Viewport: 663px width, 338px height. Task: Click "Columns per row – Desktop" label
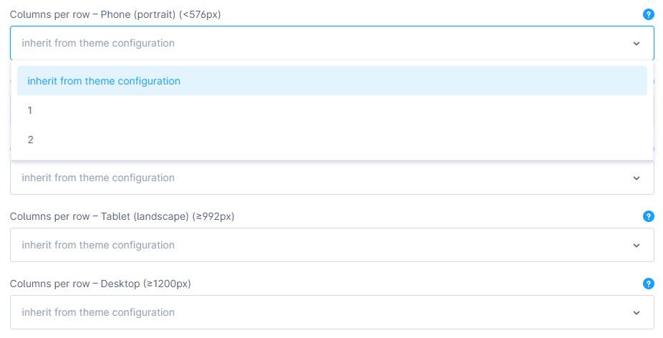tap(100, 284)
